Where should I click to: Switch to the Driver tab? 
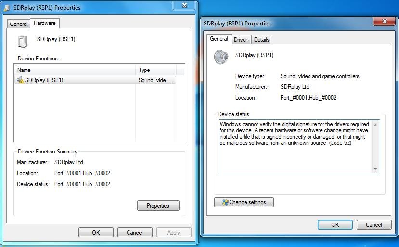pos(241,40)
